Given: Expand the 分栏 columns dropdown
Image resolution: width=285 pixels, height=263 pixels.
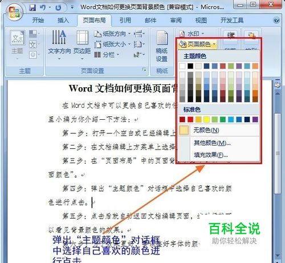Looking at the screenshot, I should [107, 55].
